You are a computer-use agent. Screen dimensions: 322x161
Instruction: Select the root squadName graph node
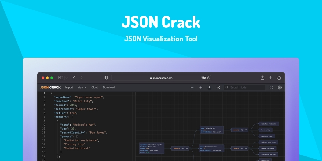coord(152,148)
